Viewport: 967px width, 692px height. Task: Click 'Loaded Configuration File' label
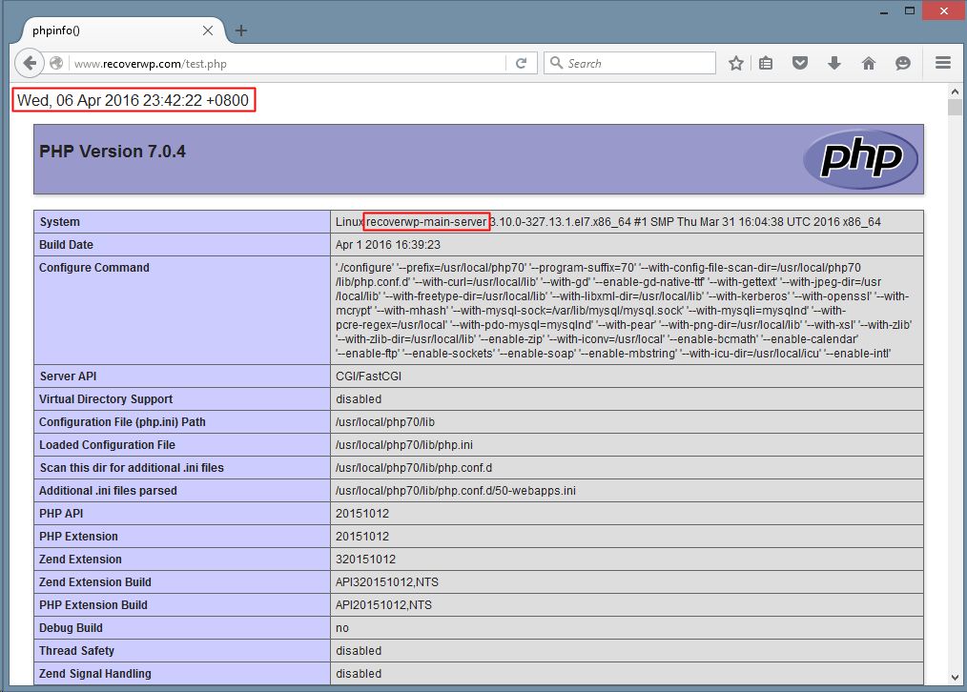(108, 445)
